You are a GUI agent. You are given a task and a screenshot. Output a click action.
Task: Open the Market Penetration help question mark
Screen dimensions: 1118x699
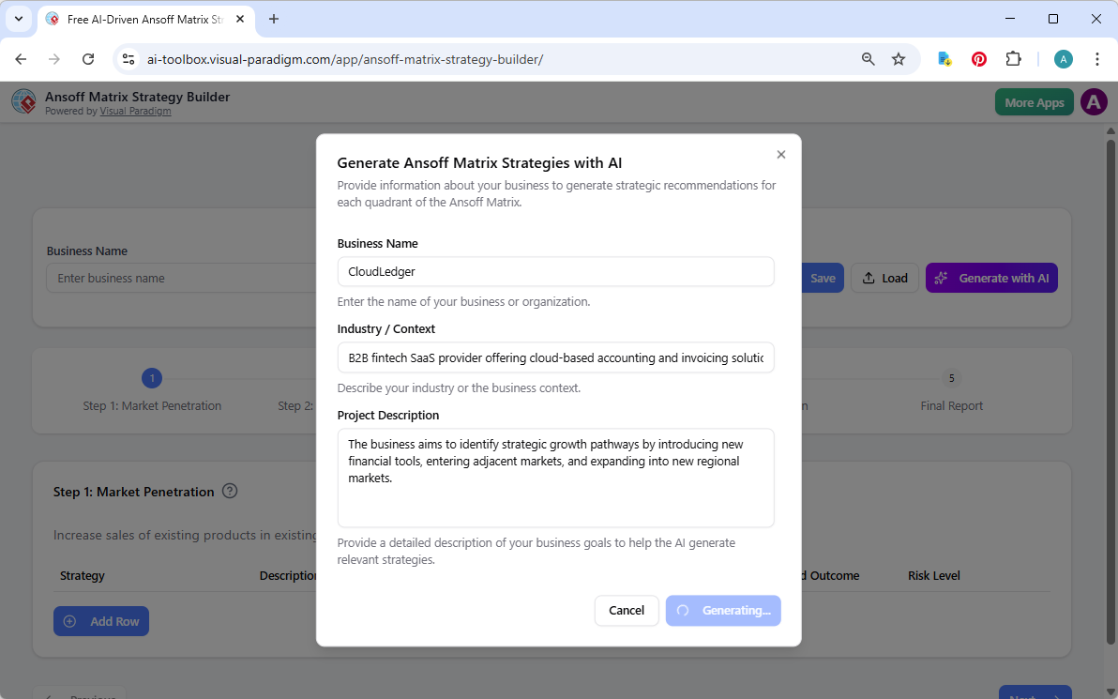pyautogui.click(x=230, y=491)
